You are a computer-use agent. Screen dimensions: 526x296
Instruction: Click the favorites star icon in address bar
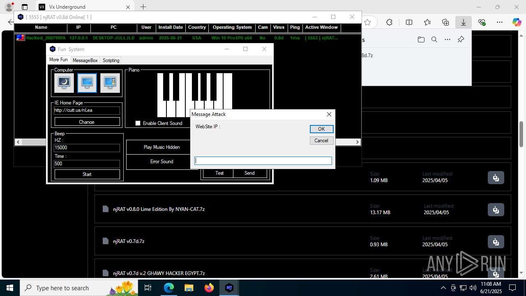[x=368, y=22]
